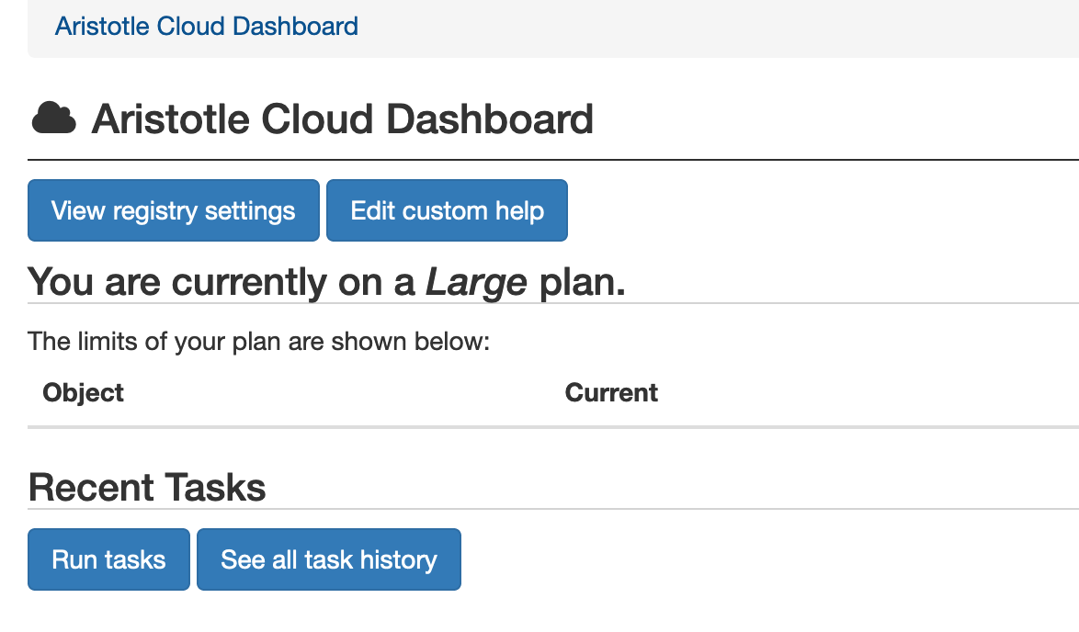This screenshot has height=632, width=1079.
Task: Click the cloud icon beside the dashboard title
Action: click(53, 119)
